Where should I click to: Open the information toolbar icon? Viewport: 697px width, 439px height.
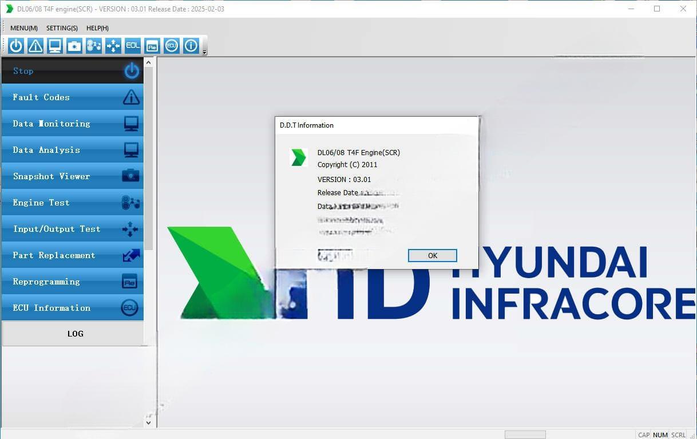point(191,46)
